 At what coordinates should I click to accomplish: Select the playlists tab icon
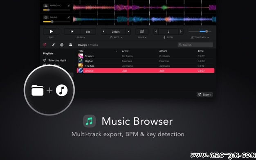click(x=45, y=45)
